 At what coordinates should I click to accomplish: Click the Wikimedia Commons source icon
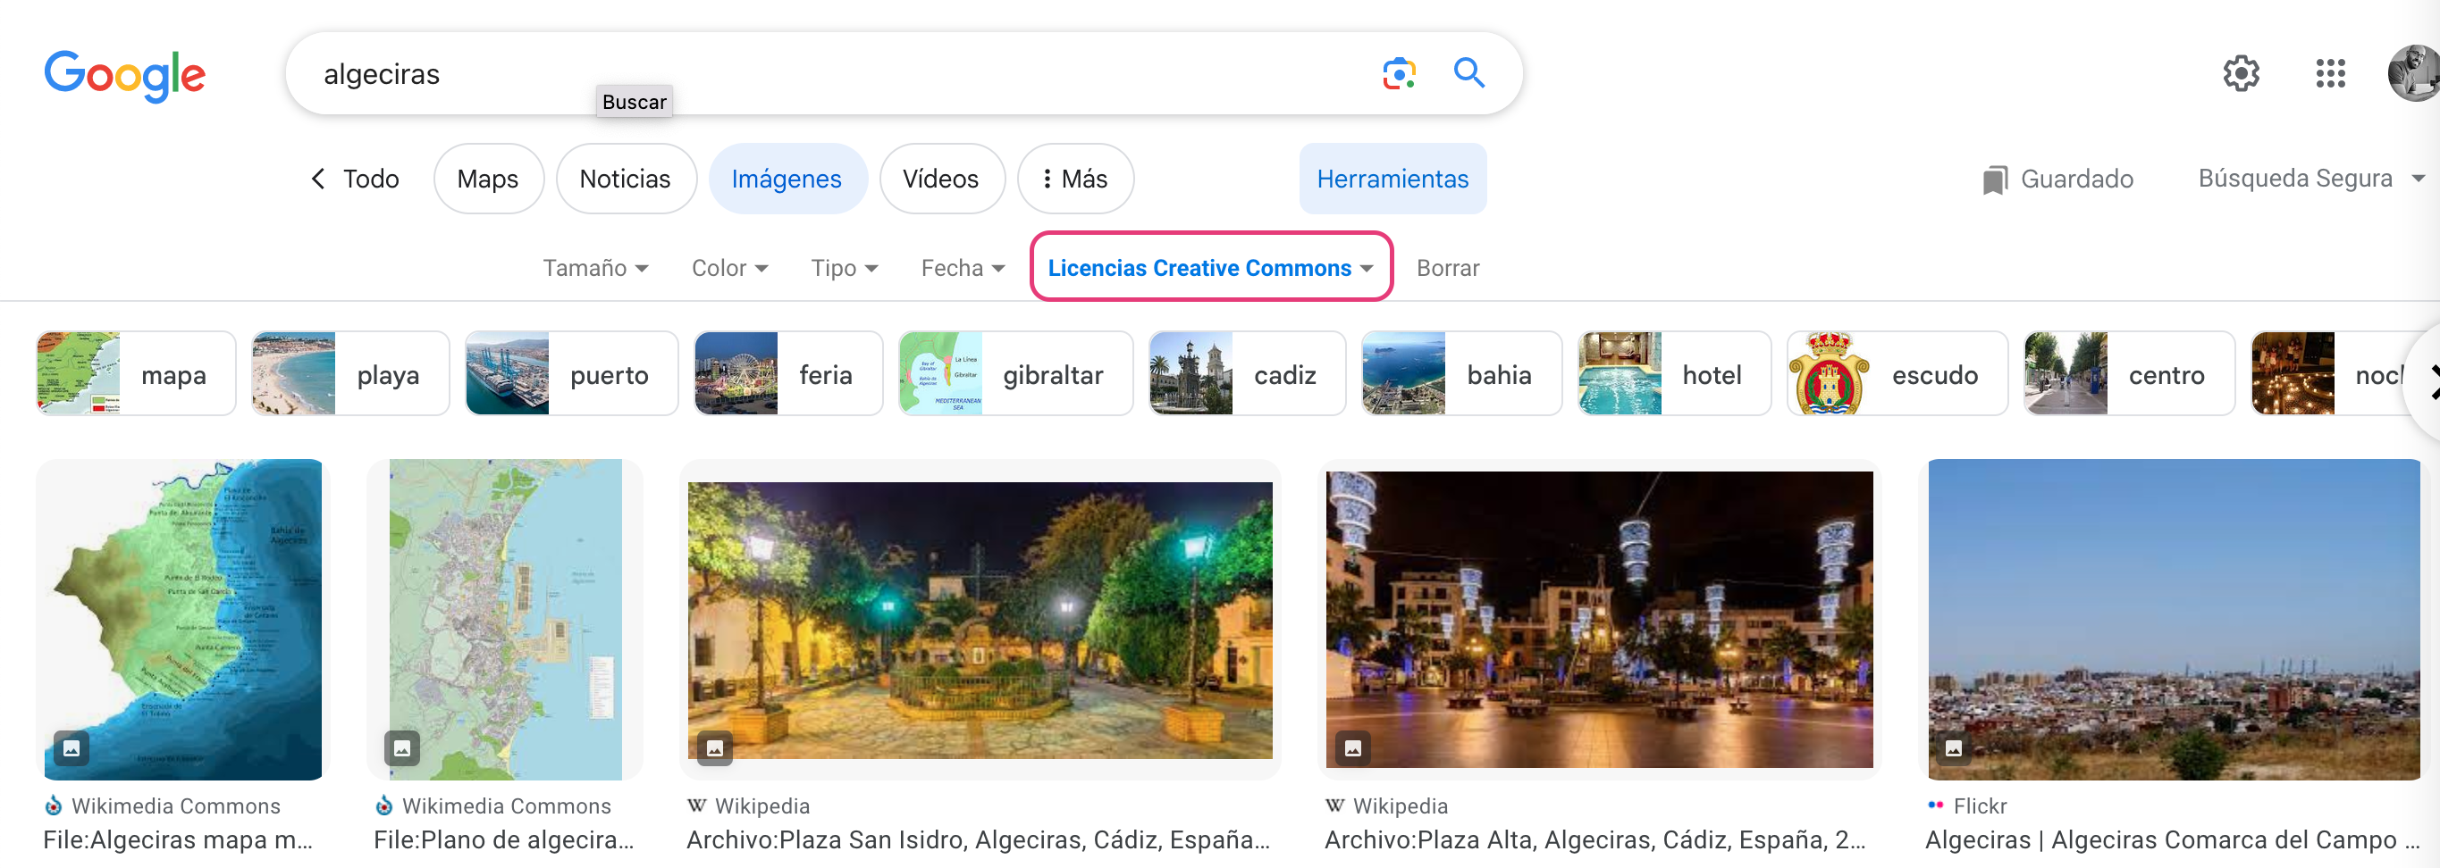point(53,805)
